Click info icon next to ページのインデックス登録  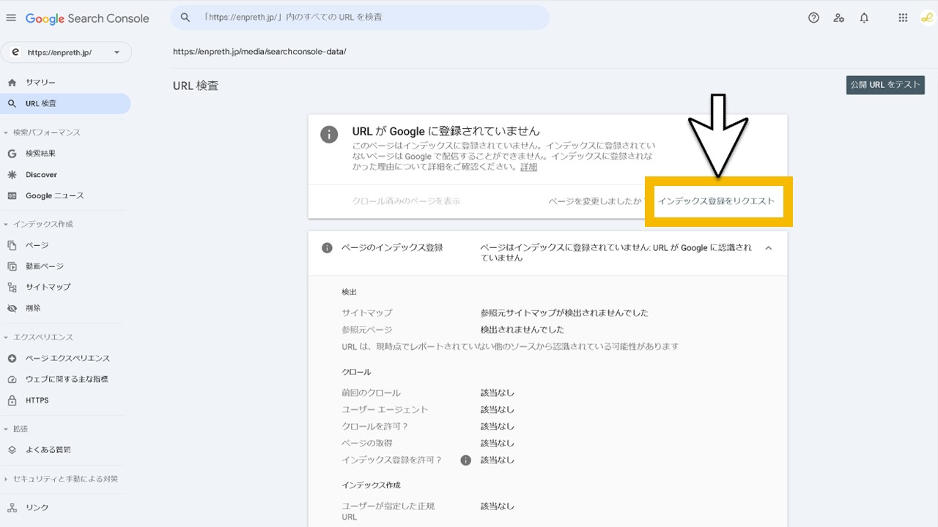(x=328, y=248)
